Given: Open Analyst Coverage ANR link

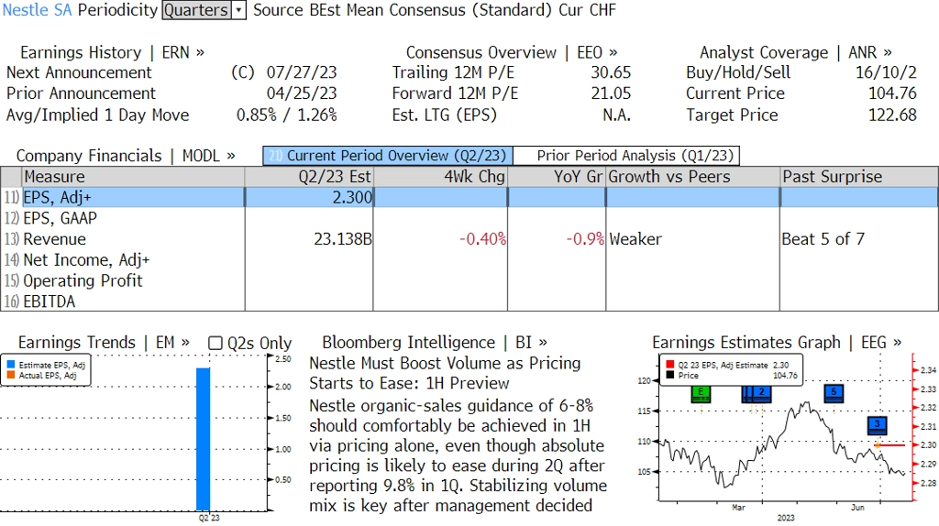Looking at the screenshot, I should 796,52.
